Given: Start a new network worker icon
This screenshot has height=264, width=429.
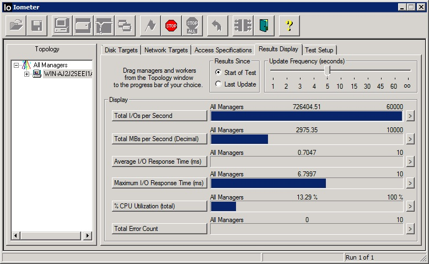Looking at the screenshot, I should pos(104,26).
